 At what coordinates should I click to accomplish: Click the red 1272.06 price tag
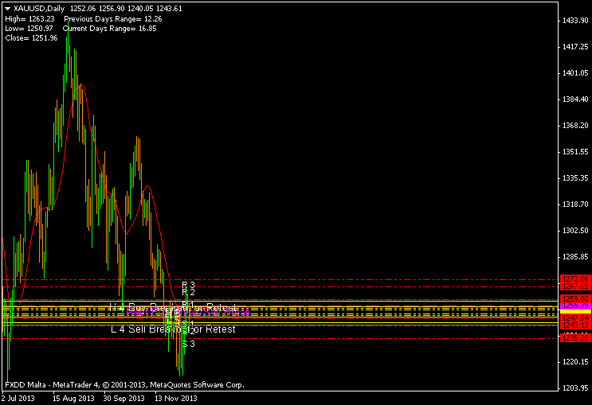[x=574, y=279]
